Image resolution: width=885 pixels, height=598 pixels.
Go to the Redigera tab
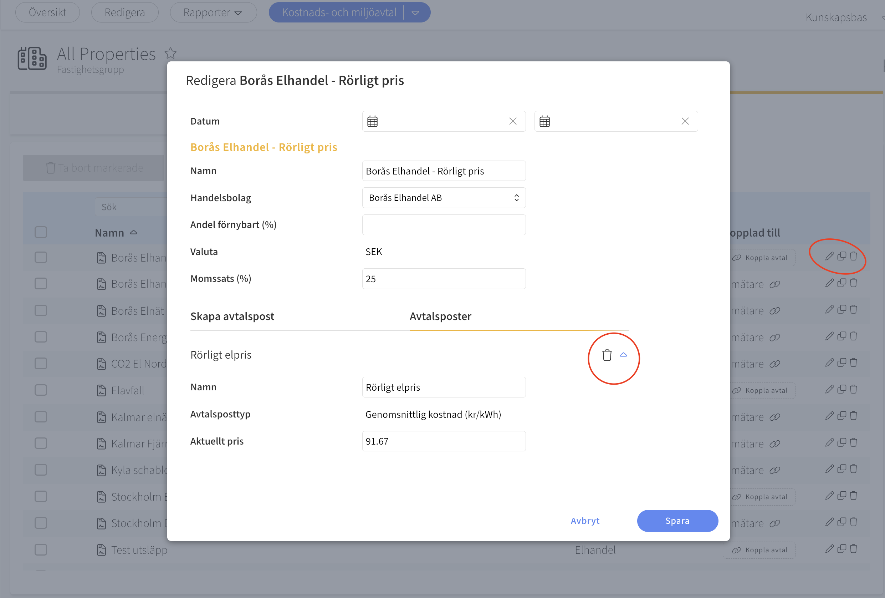[x=125, y=12]
